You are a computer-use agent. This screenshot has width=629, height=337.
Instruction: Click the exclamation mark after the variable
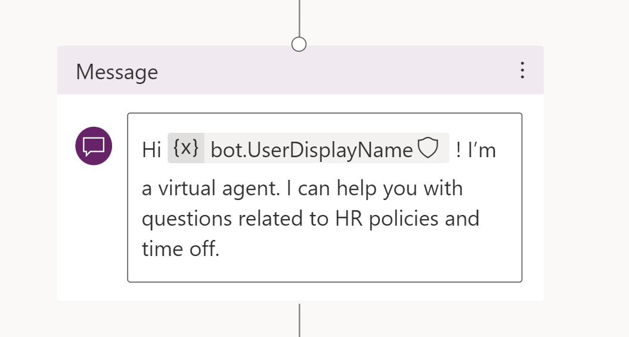pyautogui.click(x=458, y=150)
